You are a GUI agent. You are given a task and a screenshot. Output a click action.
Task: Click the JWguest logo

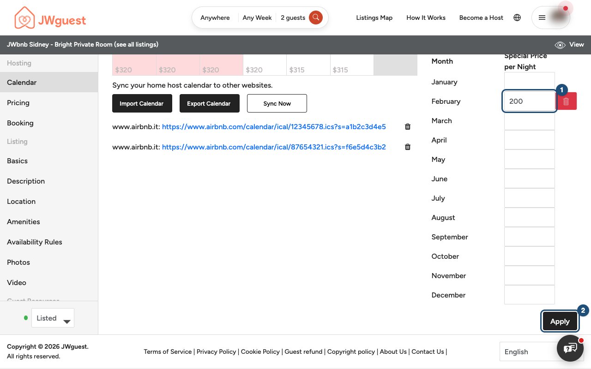[50, 18]
